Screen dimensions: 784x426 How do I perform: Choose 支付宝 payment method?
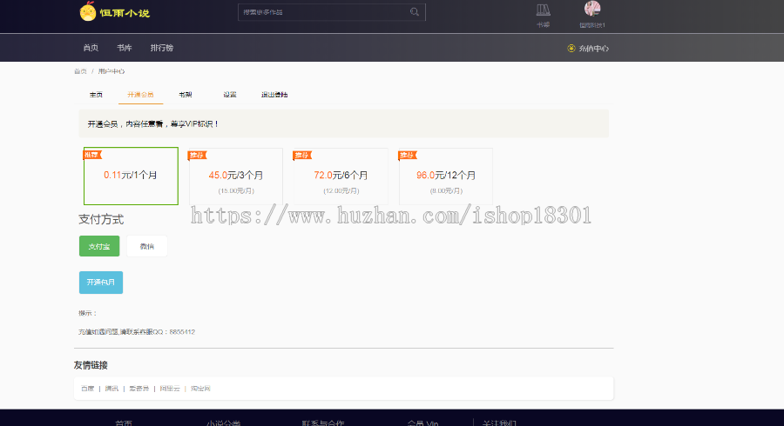tap(99, 246)
